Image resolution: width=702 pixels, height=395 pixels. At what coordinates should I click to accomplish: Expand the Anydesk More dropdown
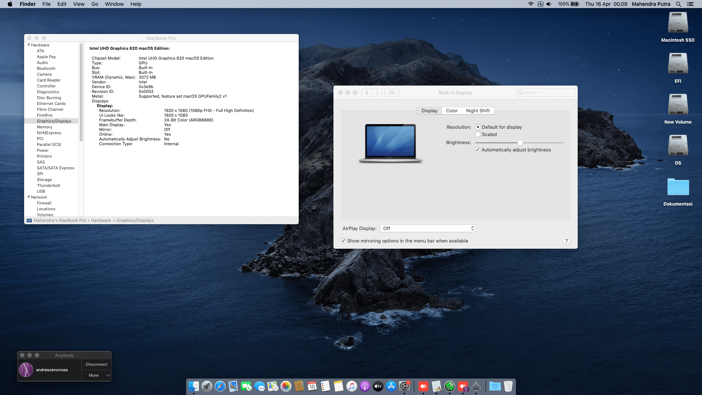click(x=97, y=375)
